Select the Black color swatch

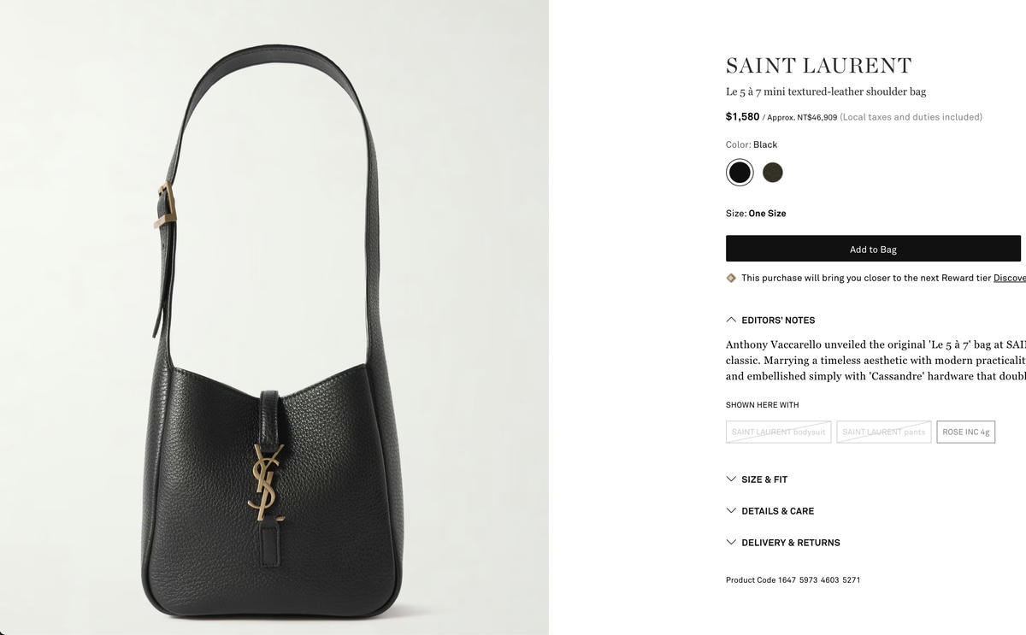(740, 173)
